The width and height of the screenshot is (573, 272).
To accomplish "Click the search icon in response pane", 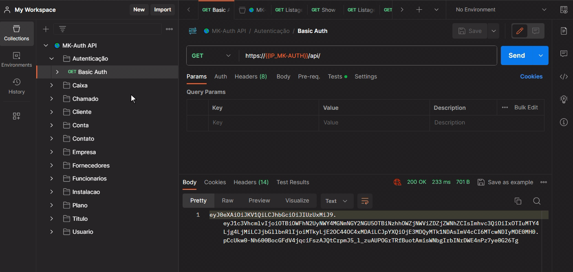I will pos(537,201).
